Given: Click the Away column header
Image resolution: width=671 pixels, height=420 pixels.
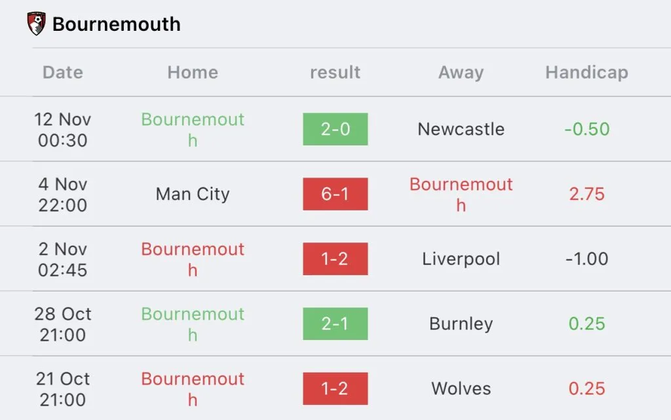Looking at the screenshot, I should pyautogui.click(x=461, y=72).
